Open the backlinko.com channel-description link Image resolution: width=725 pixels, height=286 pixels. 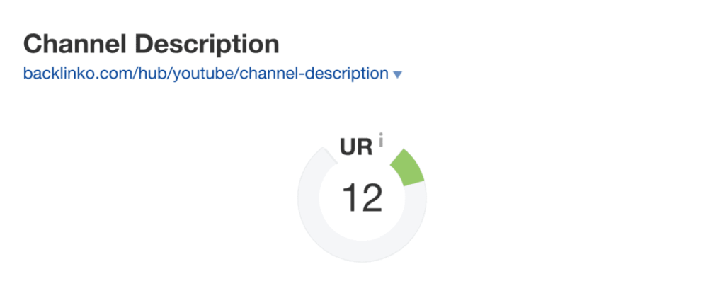pyautogui.click(x=205, y=74)
